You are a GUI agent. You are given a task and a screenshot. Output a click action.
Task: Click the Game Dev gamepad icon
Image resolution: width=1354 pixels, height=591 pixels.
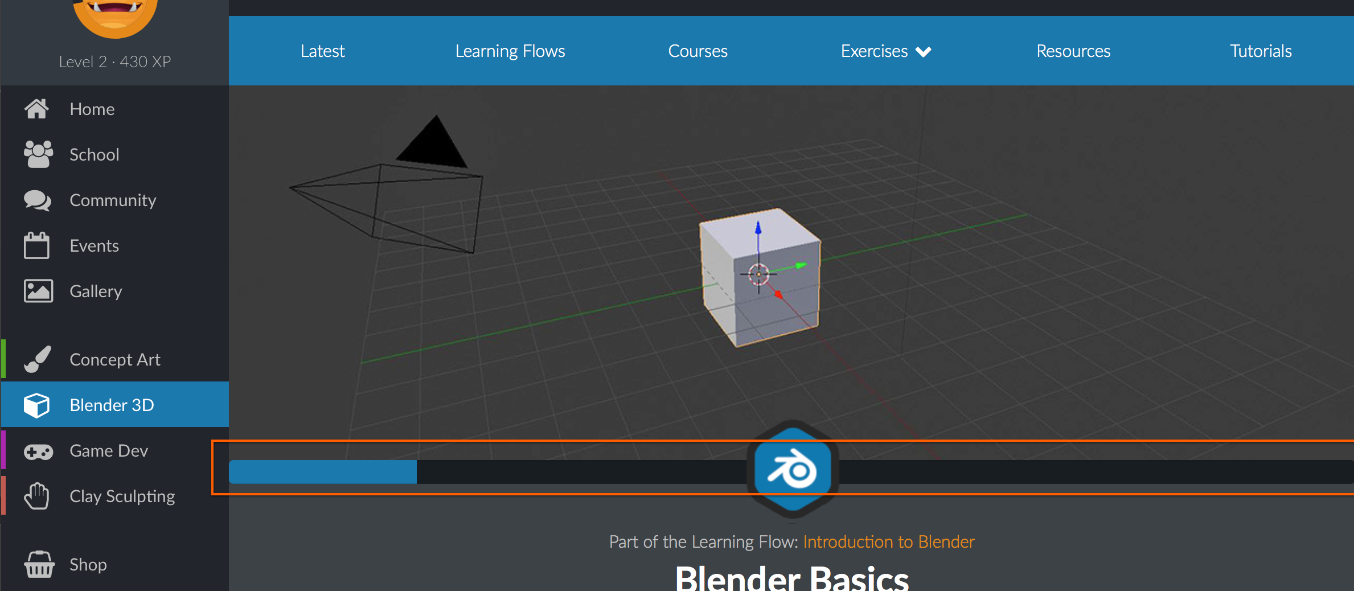coord(38,452)
